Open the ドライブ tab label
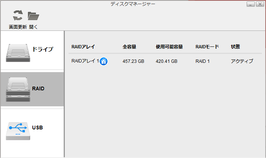Image resolution: width=266 pixels, height=158 pixels. pos(43,49)
